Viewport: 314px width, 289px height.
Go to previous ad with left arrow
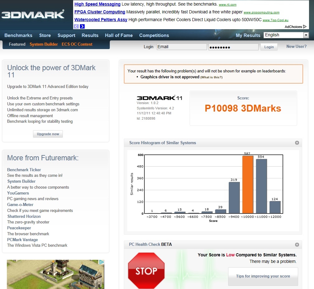pyautogui.click(x=76, y=26)
